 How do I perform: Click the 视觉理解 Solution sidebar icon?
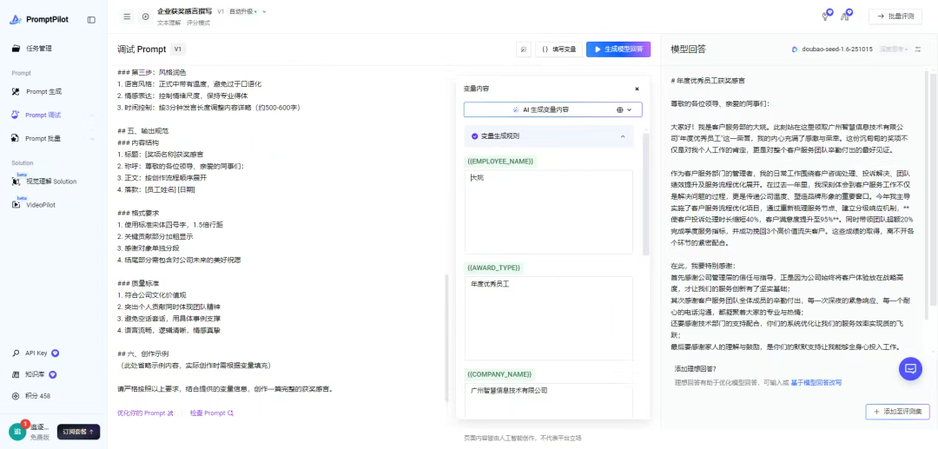pos(17,182)
